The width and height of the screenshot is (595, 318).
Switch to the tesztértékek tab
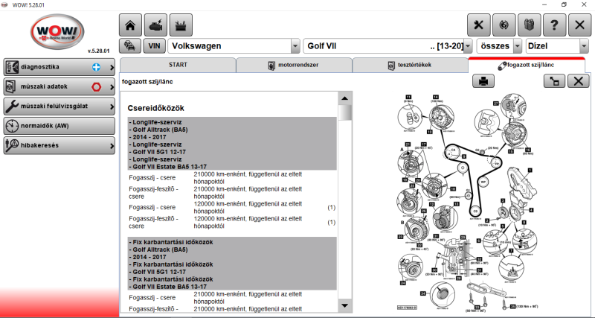411,65
